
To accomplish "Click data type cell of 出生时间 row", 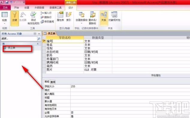I will pos(98,52).
